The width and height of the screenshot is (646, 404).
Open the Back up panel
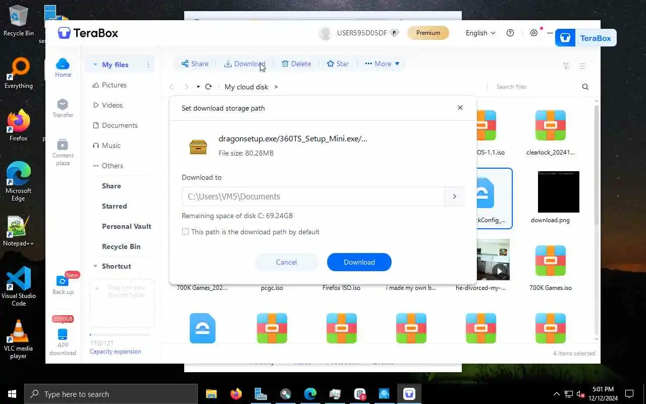coord(63,285)
